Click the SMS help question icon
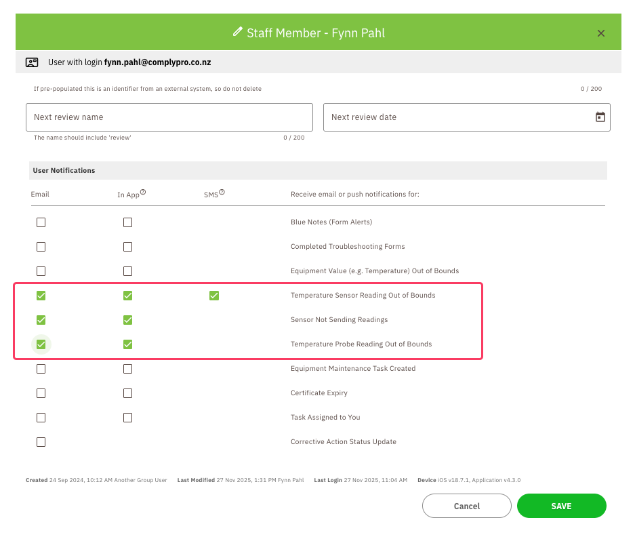The image size is (635, 539). 222,192
